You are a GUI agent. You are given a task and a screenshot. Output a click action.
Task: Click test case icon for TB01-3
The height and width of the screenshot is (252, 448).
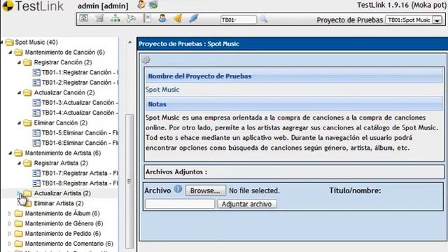click(36, 103)
